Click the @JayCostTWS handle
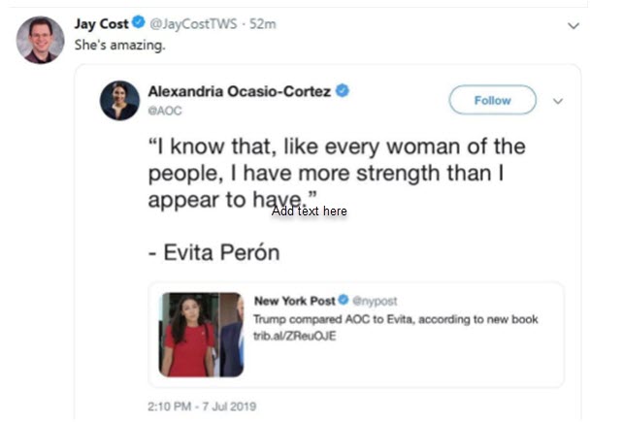 tap(181, 24)
